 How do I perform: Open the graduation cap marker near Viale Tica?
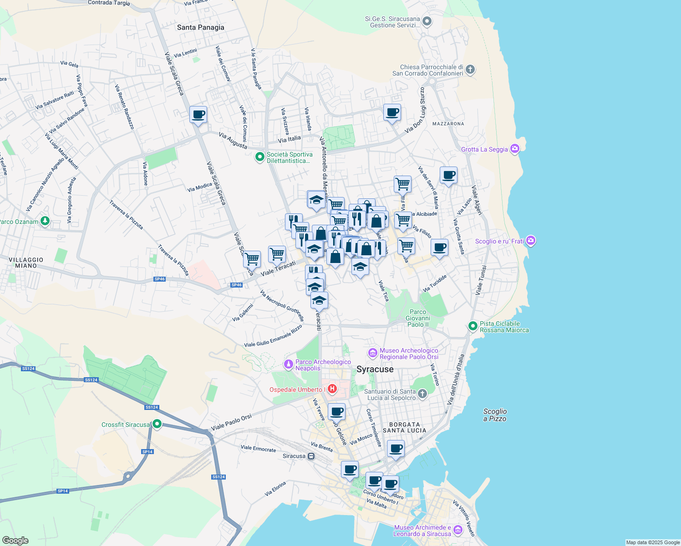point(360,267)
